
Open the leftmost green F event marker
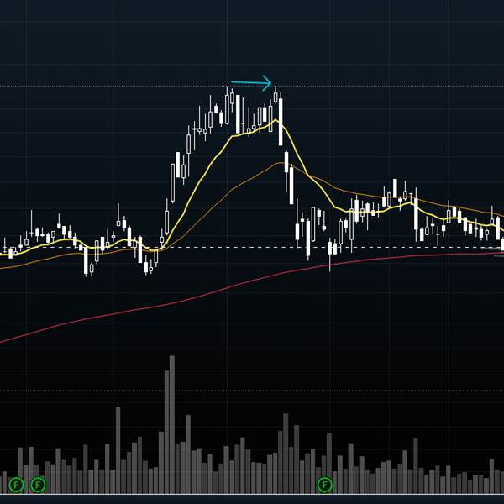tap(16, 485)
